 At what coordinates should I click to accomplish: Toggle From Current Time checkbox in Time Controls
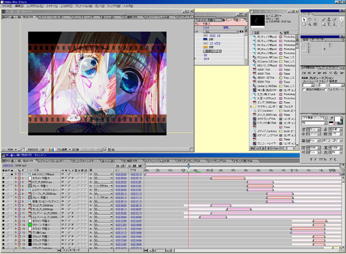point(304,89)
